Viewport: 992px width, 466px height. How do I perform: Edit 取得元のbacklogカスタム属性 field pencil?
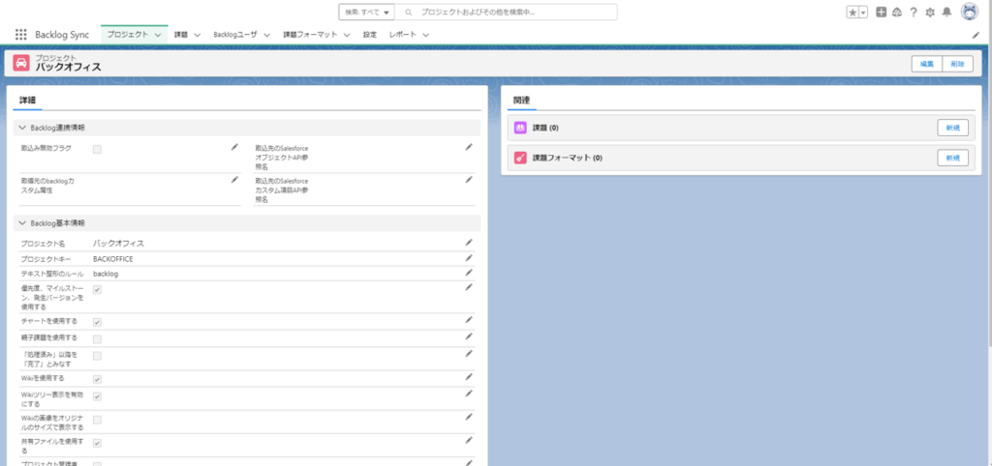coord(234,179)
